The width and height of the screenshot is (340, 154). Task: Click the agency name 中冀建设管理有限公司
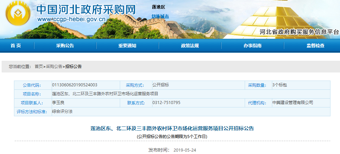click(x=292, y=103)
